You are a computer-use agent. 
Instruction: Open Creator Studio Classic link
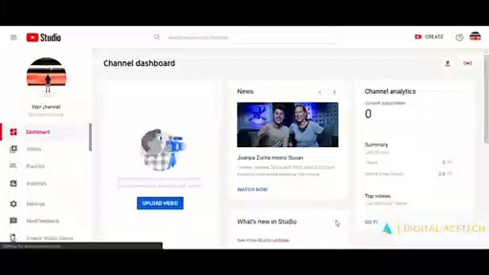pyautogui.click(x=50, y=238)
